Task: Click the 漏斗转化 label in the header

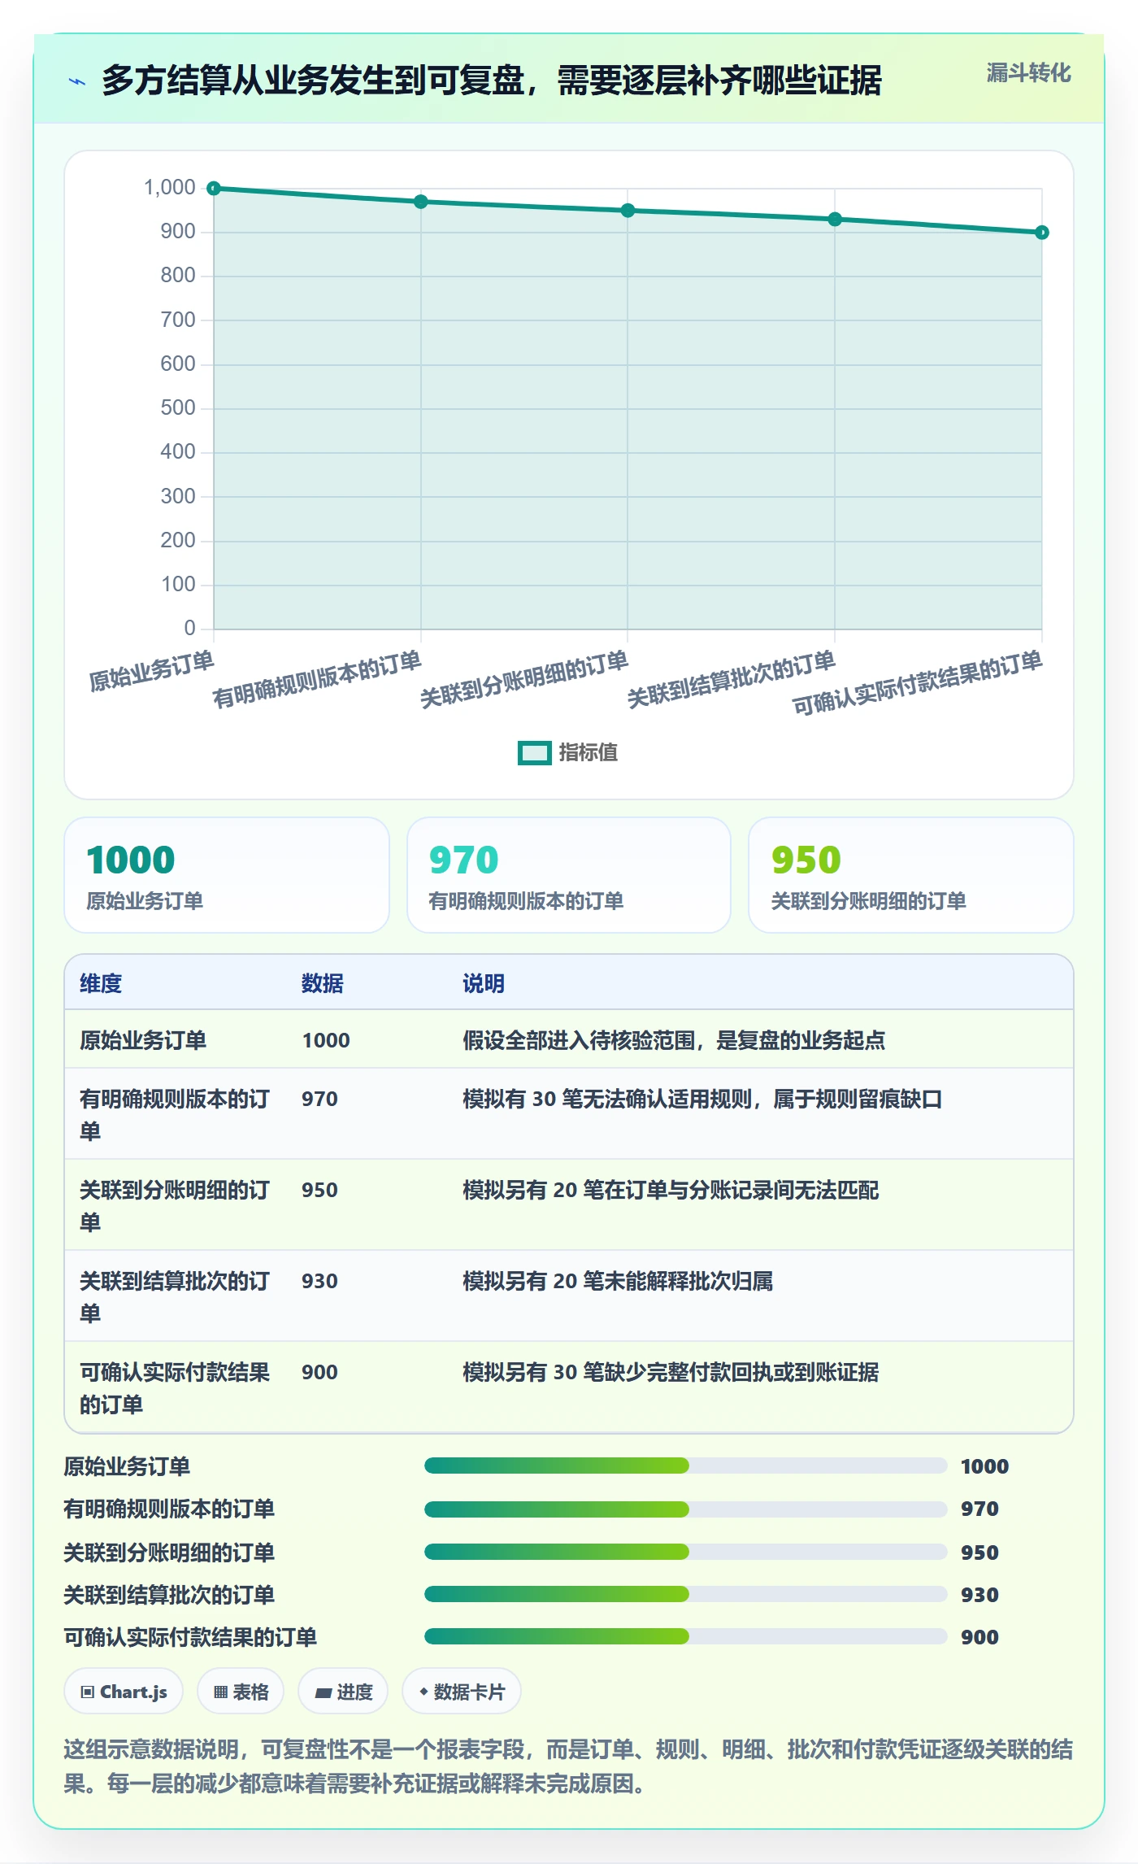Action: click(1028, 73)
